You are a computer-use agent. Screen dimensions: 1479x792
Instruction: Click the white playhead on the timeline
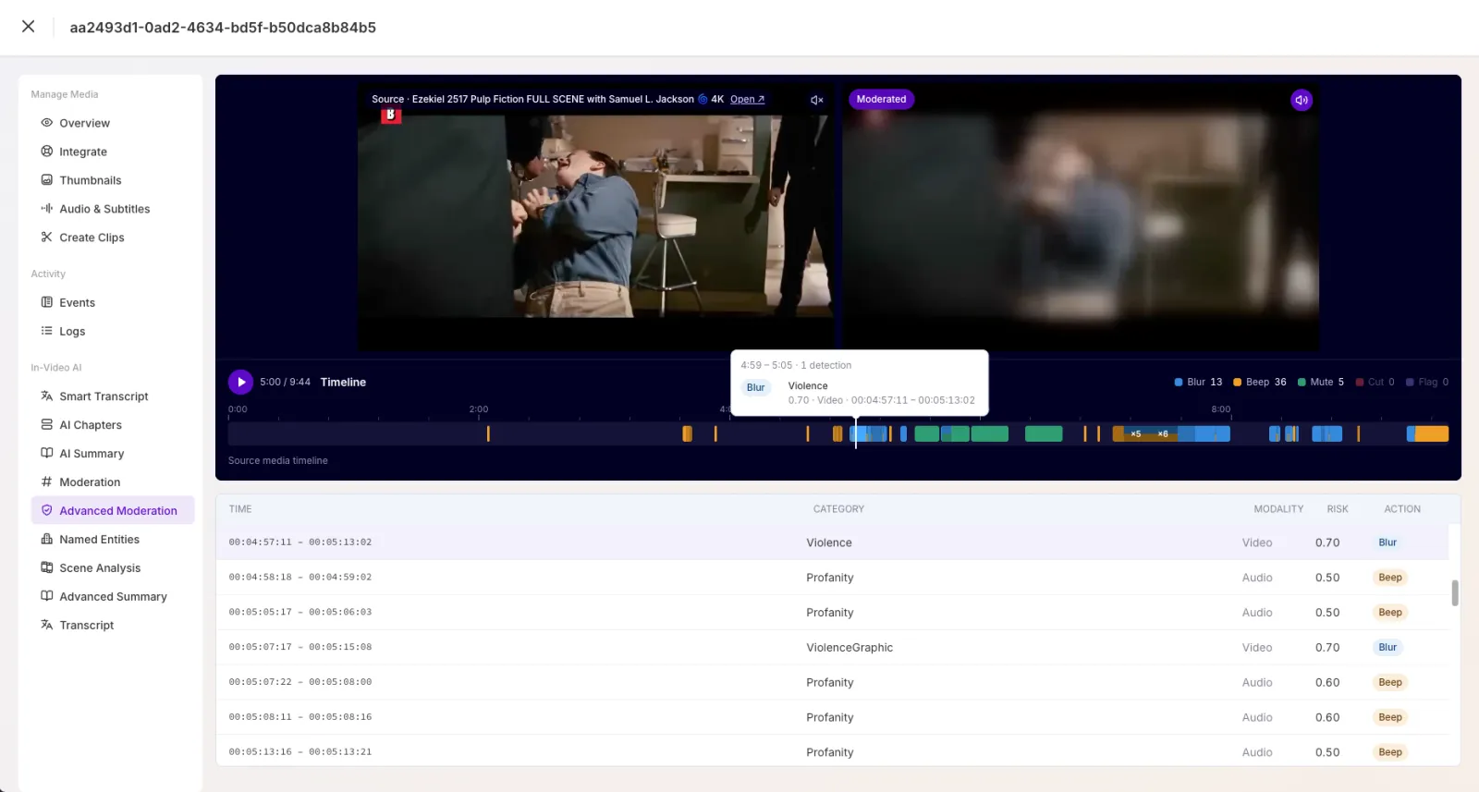pos(856,432)
